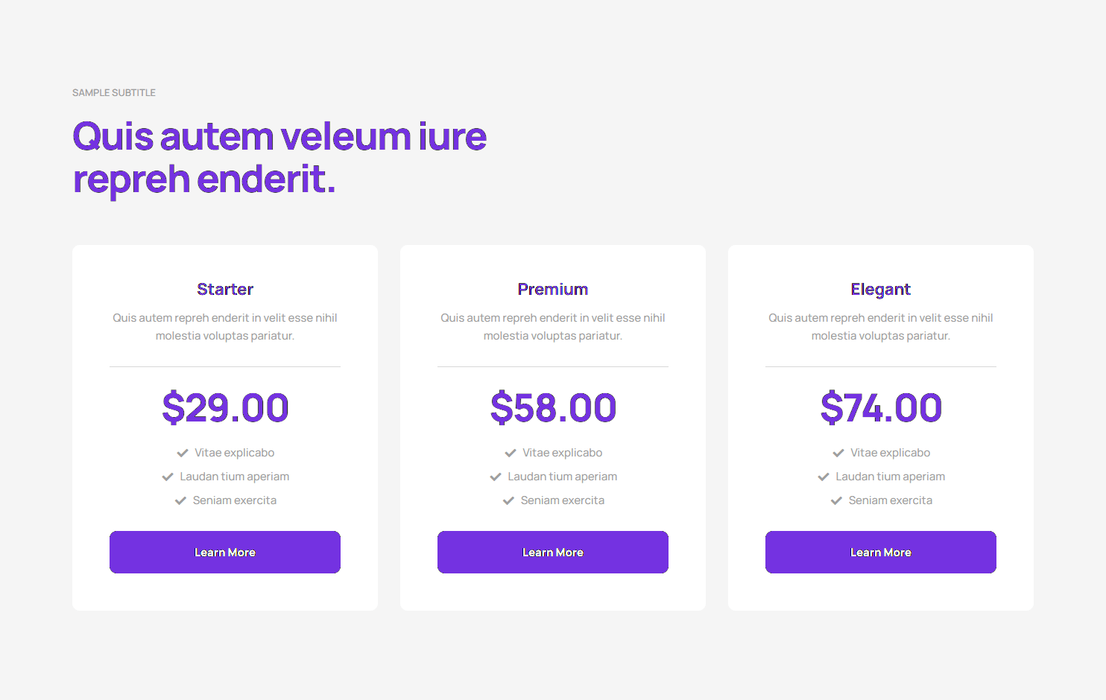Select the Starter plan title
The image size is (1106, 700).
pyautogui.click(x=224, y=289)
